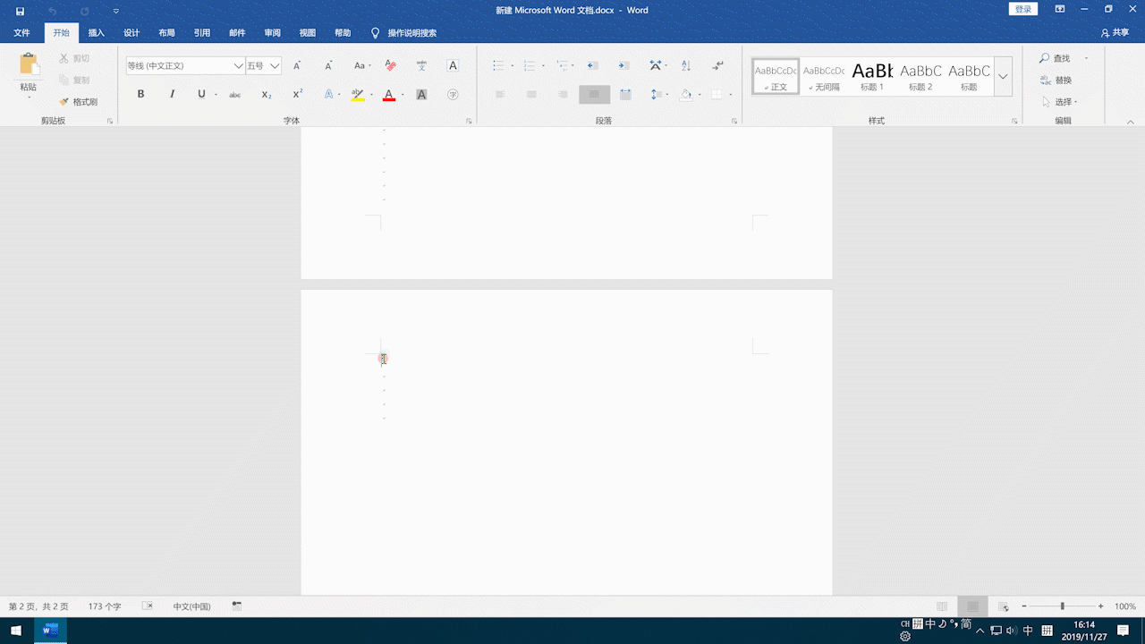Screen dimensions: 1145x644
Task: Apply the 无间隔 style
Action: point(824,77)
